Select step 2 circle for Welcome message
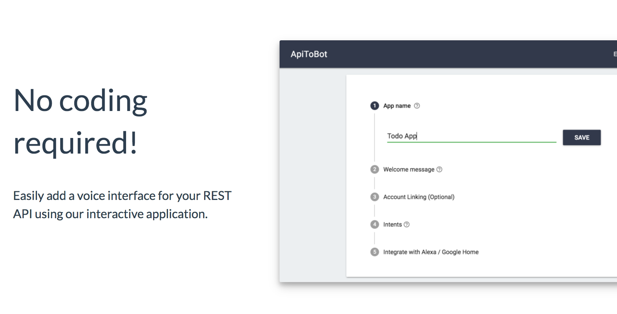The height and width of the screenshot is (314, 617). click(374, 169)
